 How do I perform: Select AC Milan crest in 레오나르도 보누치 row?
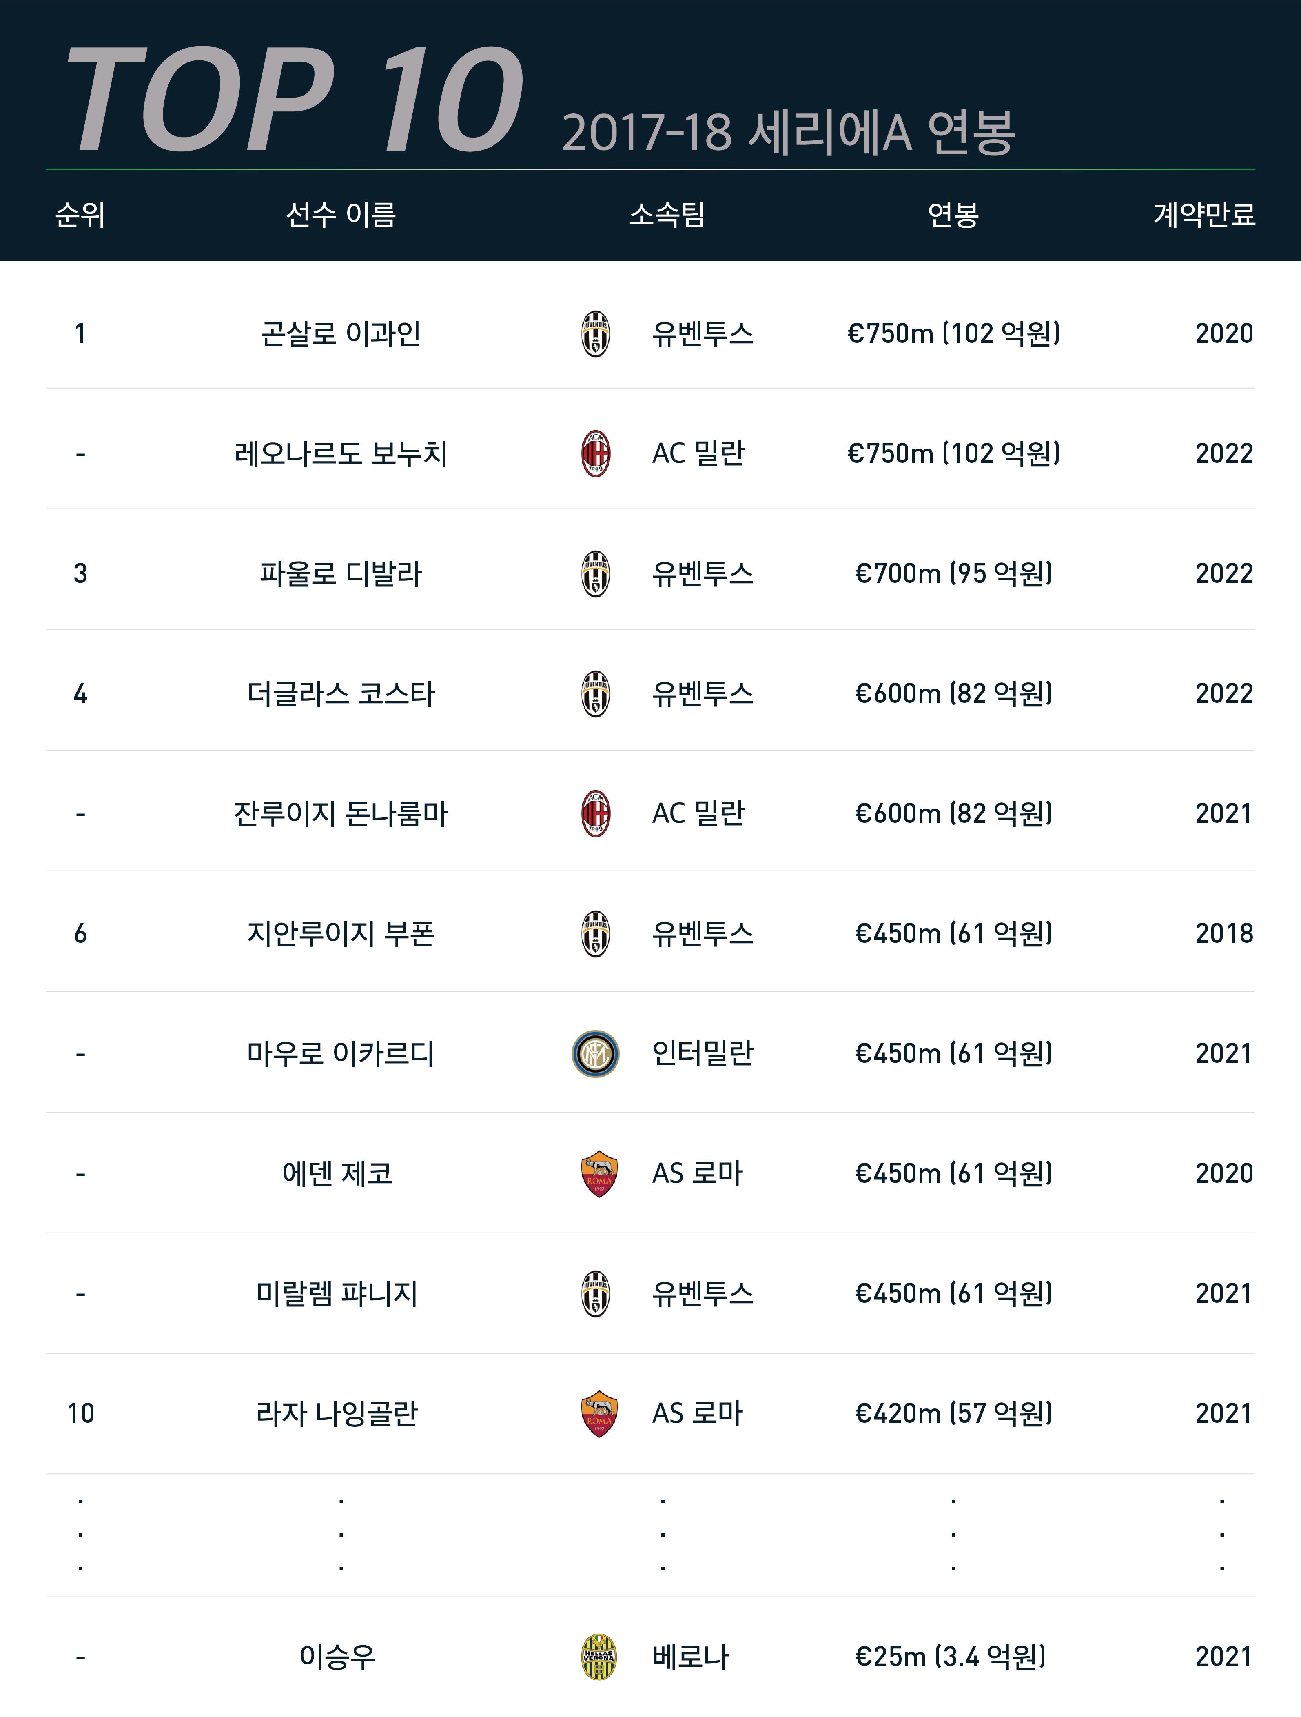point(595,453)
